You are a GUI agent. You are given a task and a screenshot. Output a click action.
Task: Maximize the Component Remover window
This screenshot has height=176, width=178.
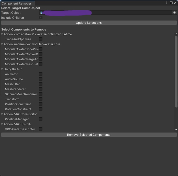(x=171, y=3)
